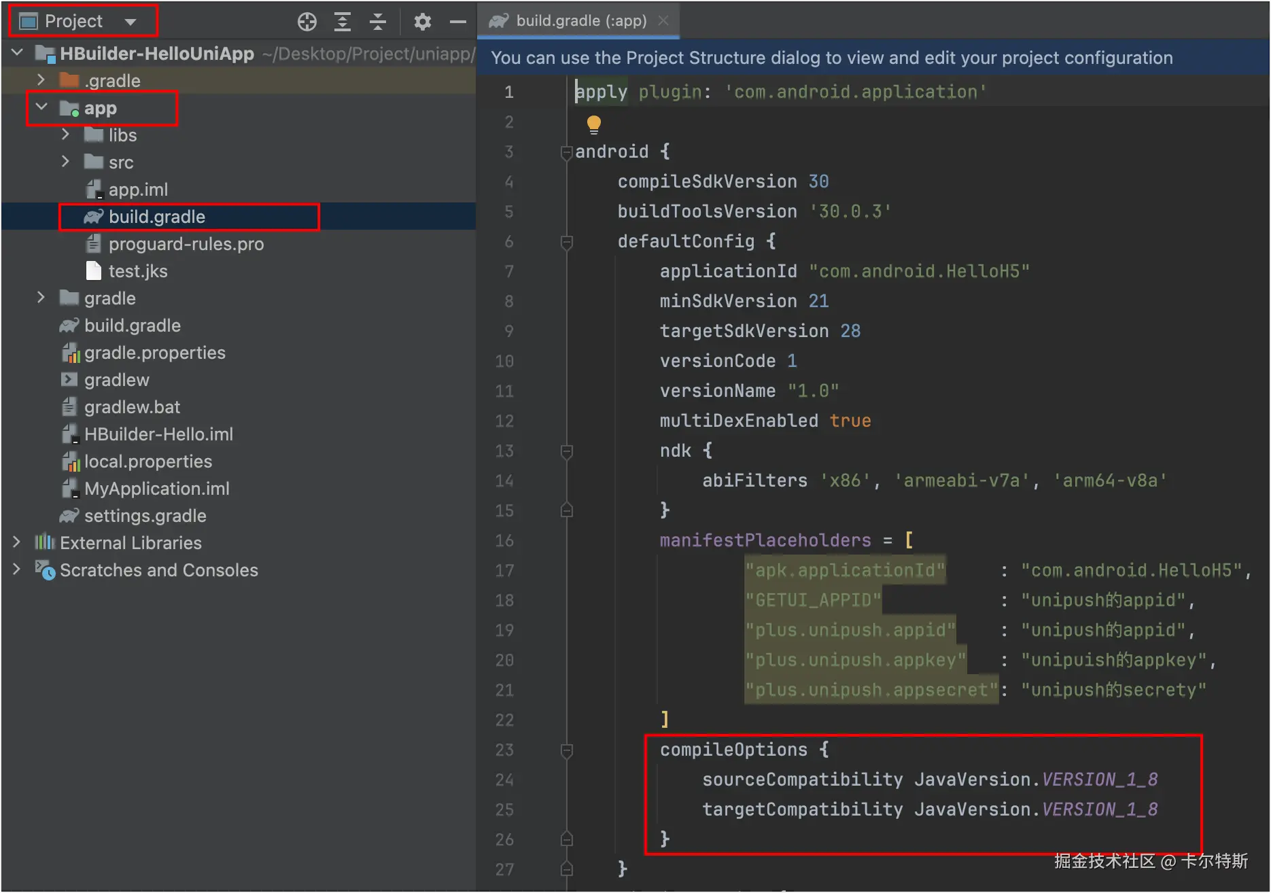Image resolution: width=1271 pixels, height=893 pixels.
Task: Click line number 16 in gutter
Action: (504, 540)
